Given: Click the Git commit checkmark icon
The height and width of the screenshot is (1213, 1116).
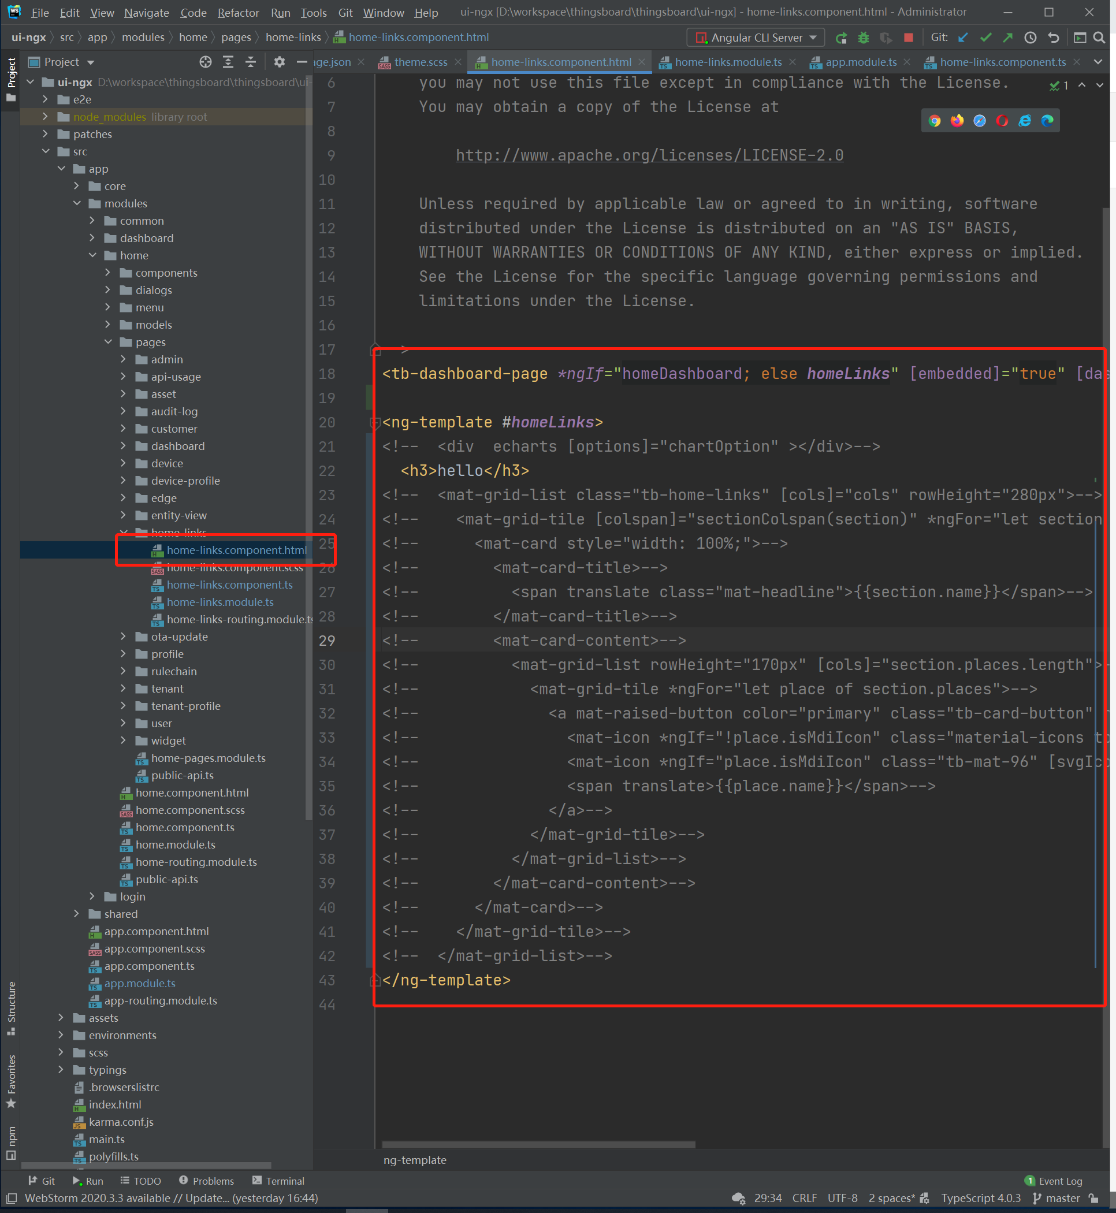Looking at the screenshot, I should [985, 38].
